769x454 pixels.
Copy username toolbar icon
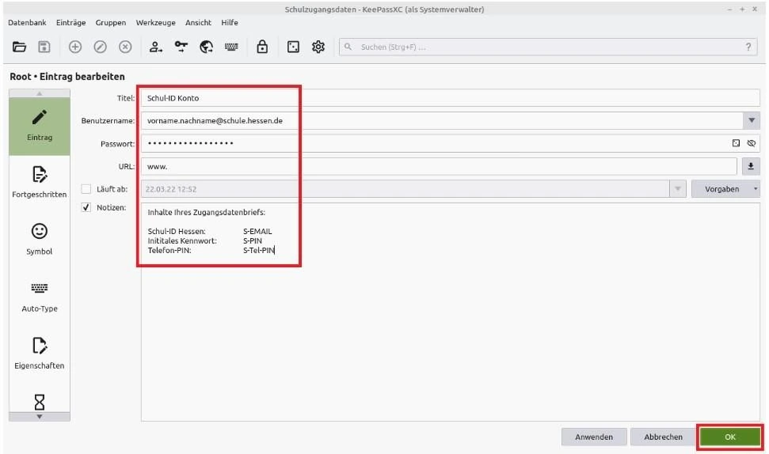[156, 47]
